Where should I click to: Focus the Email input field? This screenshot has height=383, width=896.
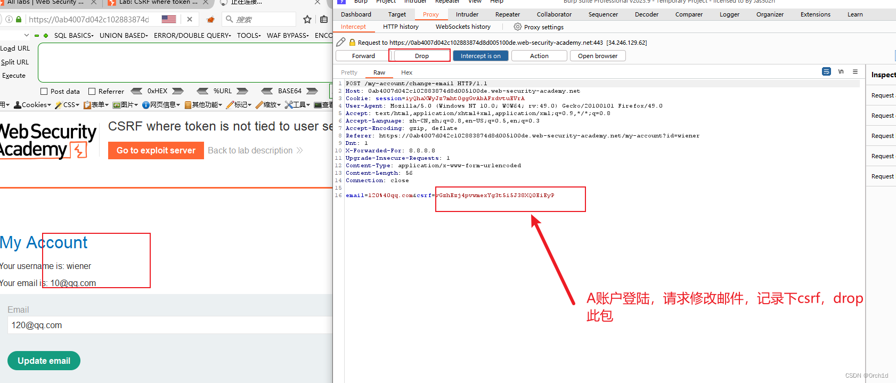[x=170, y=325]
